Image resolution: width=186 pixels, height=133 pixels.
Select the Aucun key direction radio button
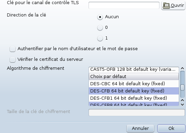coord(100,17)
